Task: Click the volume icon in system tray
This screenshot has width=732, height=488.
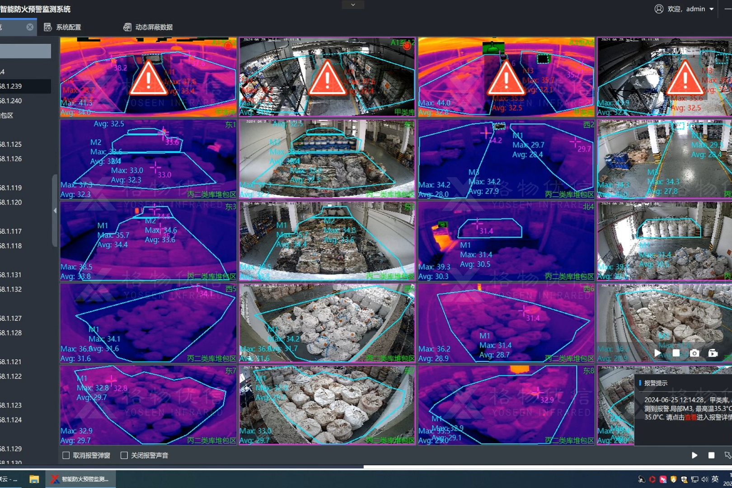Action: pyautogui.click(x=704, y=479)
